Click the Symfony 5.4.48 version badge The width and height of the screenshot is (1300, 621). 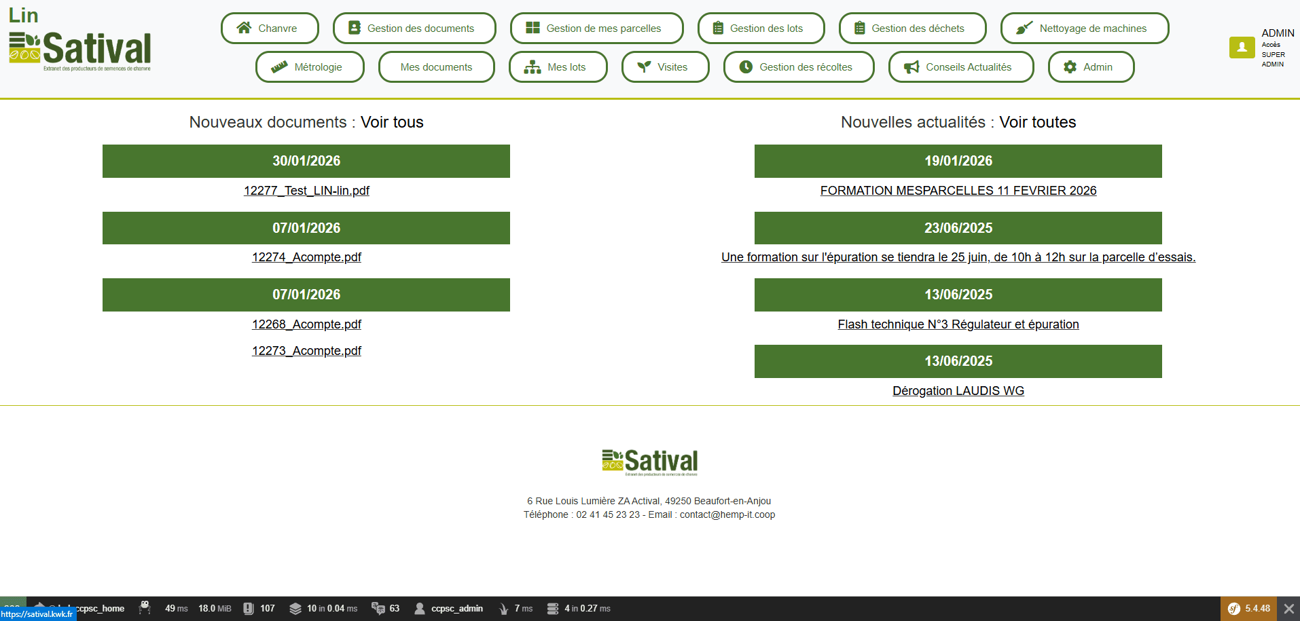[1249, 609]
